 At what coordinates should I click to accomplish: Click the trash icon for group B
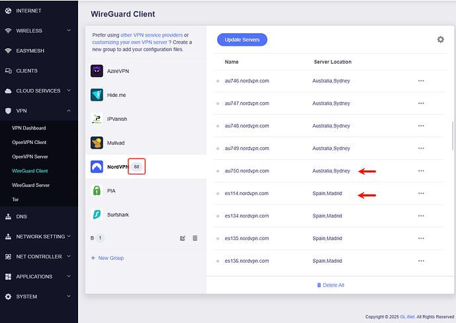[x=195, y=238]
